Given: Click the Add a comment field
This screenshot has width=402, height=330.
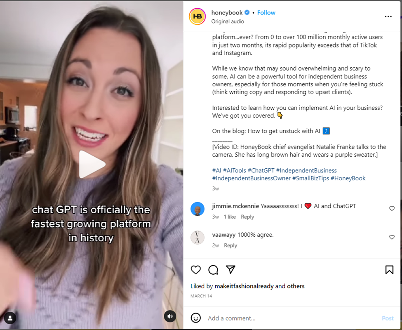Looking at the screenshot, I should (292, 318).
